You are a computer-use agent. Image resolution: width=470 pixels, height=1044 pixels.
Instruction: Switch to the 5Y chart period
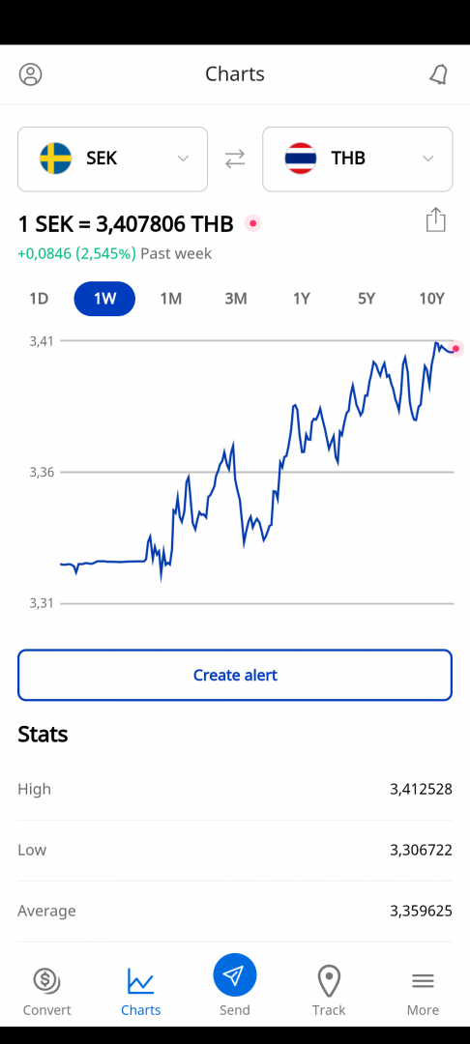click(367, 299)
